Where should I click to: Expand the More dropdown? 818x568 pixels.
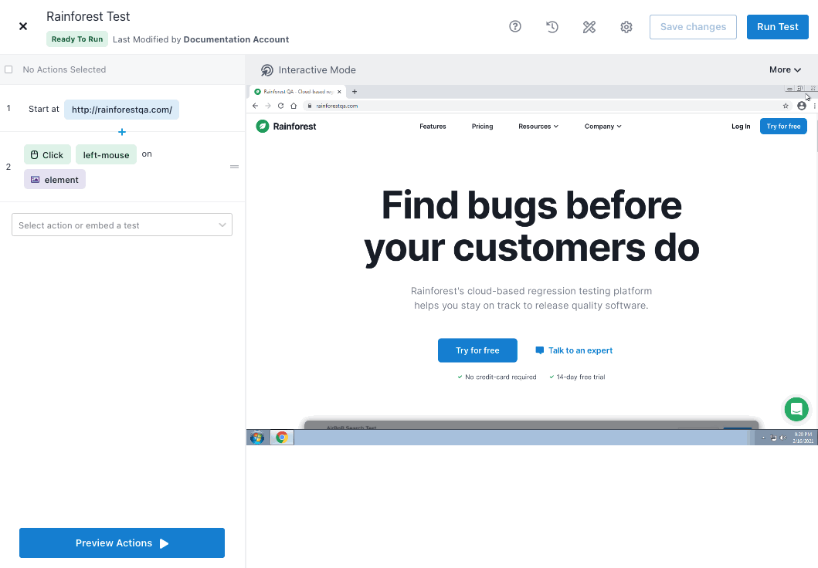pyautogui.click(x=785, y=69)
